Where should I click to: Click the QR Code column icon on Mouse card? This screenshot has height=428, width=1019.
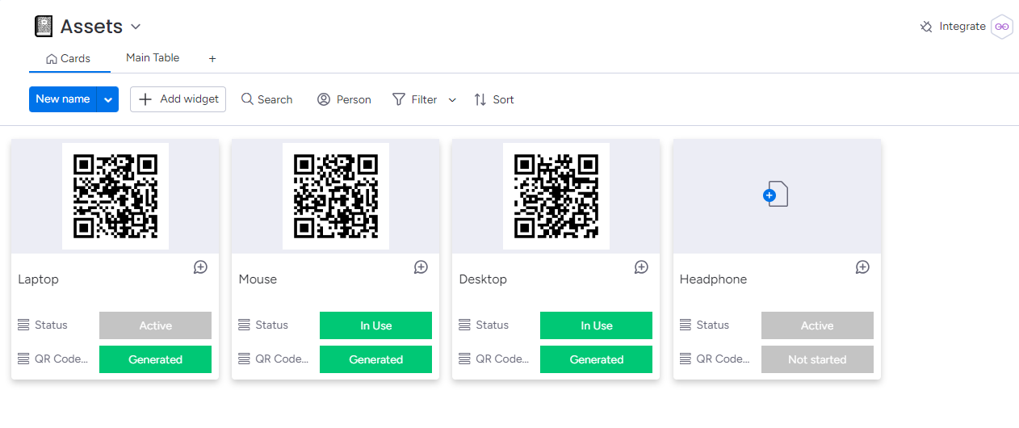[244, 359]
